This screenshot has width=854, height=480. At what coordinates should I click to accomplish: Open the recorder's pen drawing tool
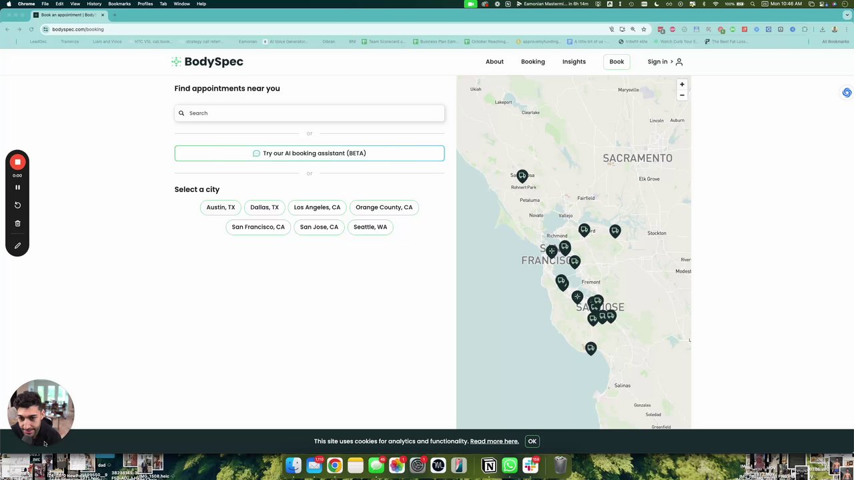tap(17, 246)
